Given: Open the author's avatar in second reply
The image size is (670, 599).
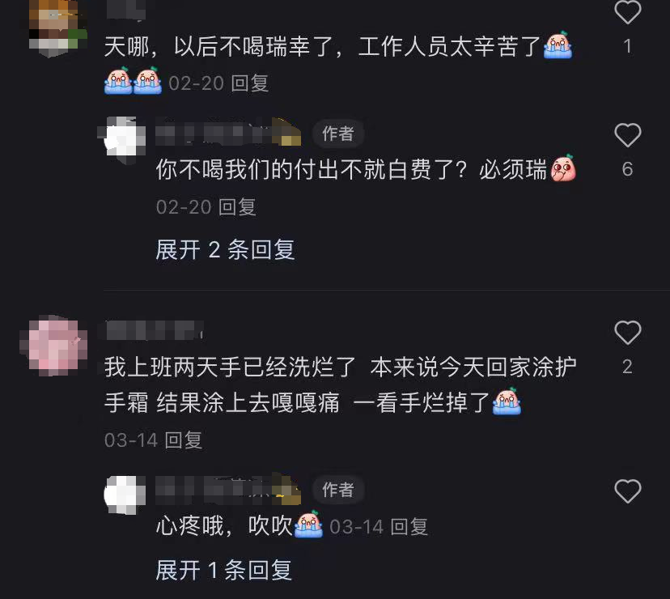Looking at the screenshot, I should [125, 494].
